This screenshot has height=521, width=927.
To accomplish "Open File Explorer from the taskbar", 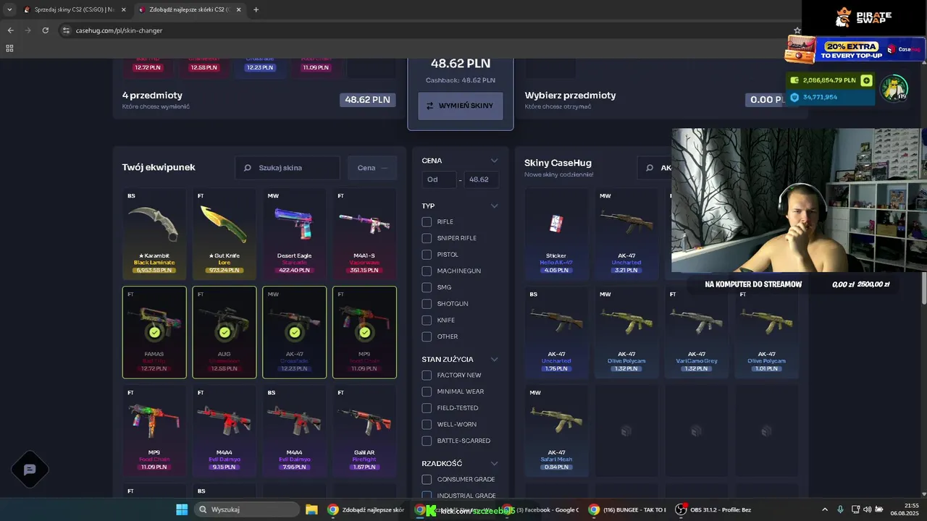I will [311, 509].
